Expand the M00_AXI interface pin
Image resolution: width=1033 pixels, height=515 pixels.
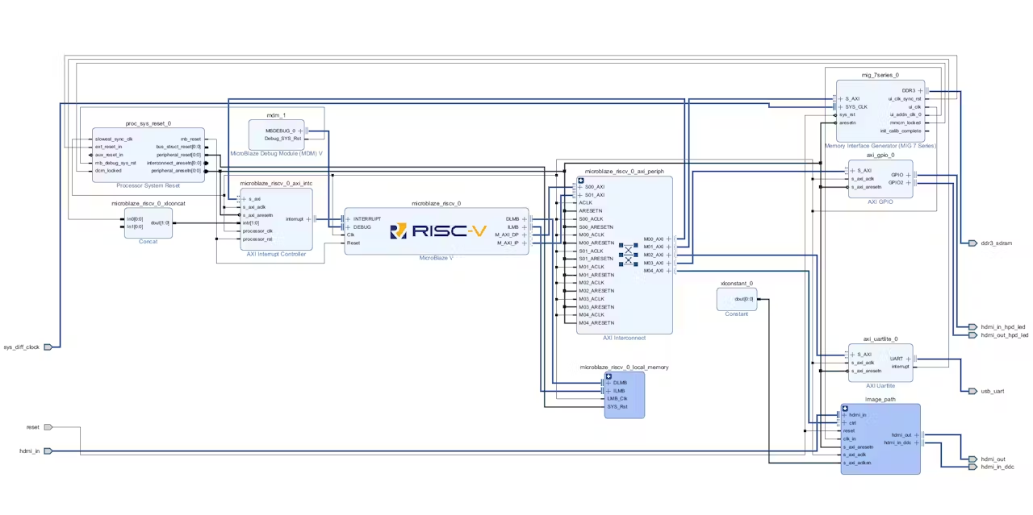[x=668, y=239]
